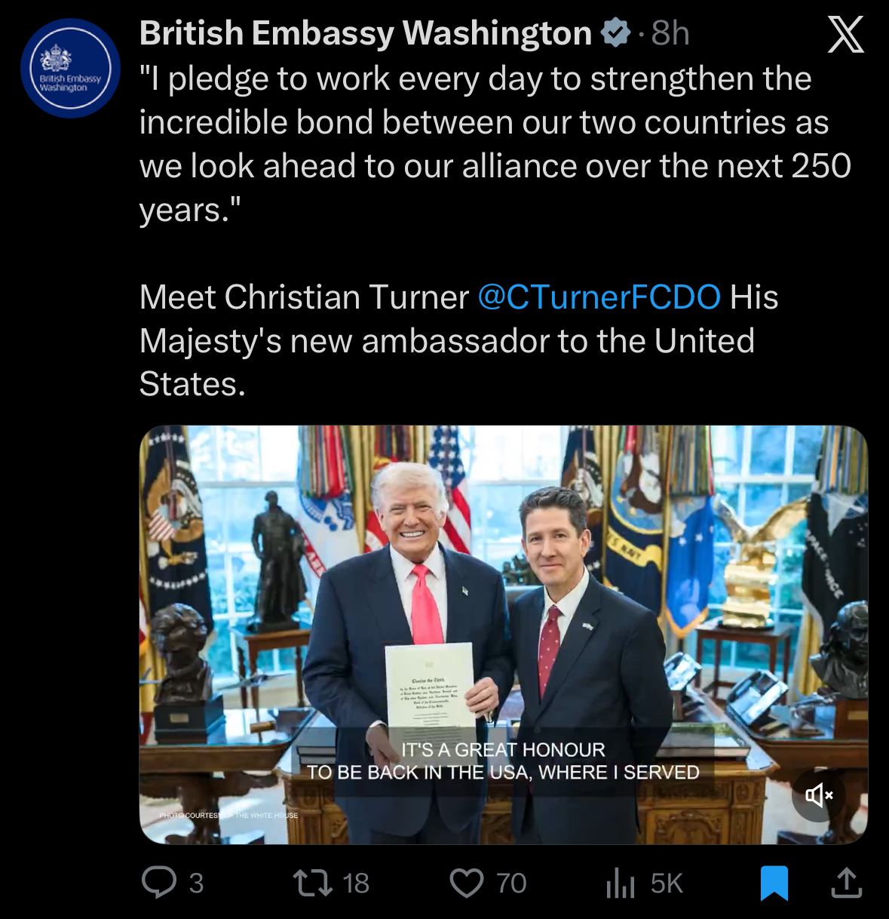Unmute the video with the speaker icon
The image size is (889, 919).
point(818,795)
